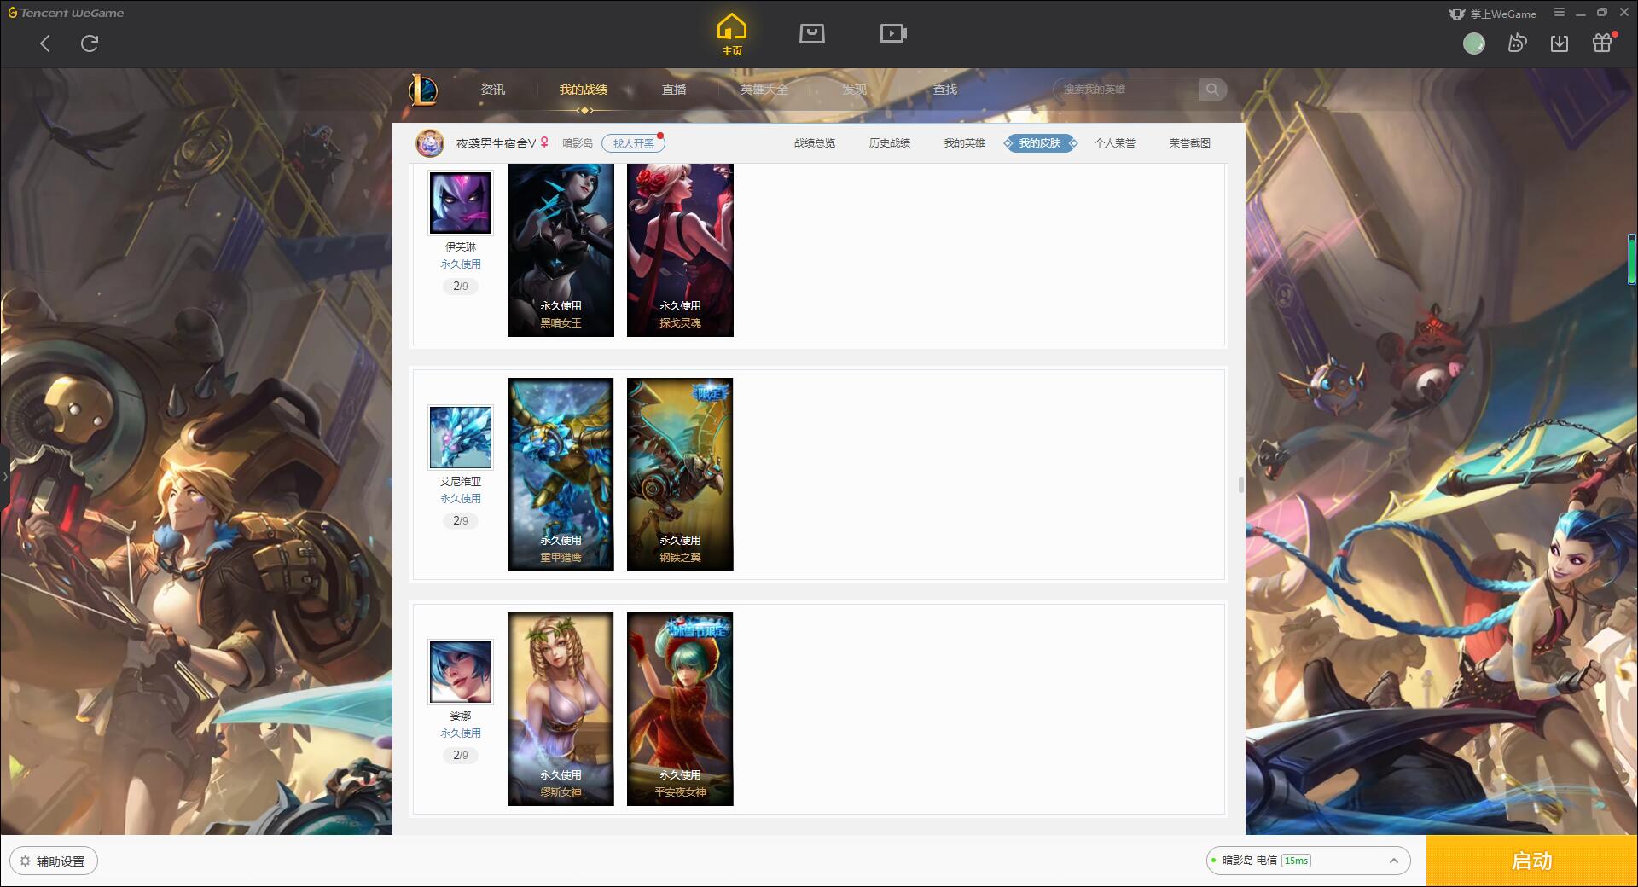This screenshot has height=887, width=1638.
Task: Click the summoner profile avatar icon
Action: (x=430, y=143)
